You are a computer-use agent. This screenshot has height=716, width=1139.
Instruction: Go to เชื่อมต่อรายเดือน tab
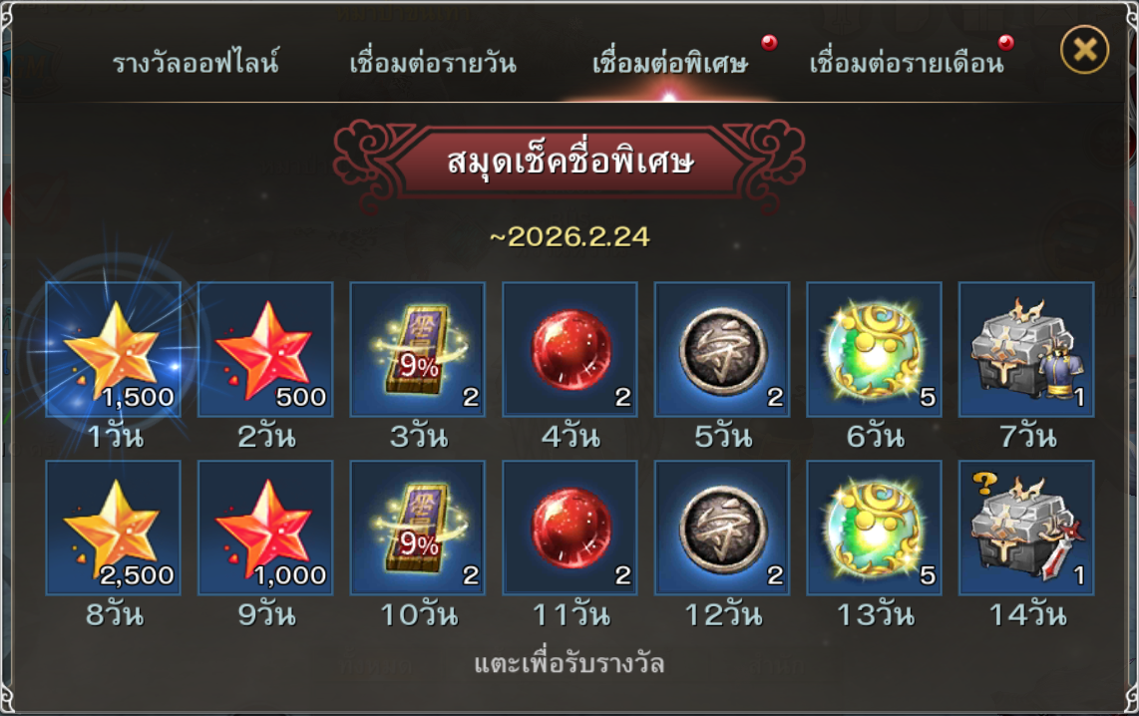coord(907,63)
